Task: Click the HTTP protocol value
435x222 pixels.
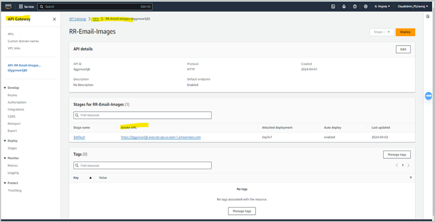Action: pyautogui.click(x=191, y=69)
